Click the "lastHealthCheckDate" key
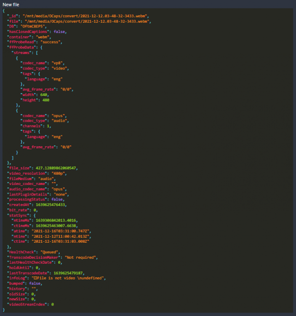 (30, 262)
